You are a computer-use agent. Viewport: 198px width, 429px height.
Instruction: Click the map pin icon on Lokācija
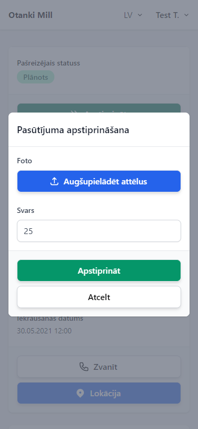coord(80,394)
